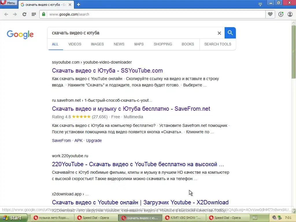Open the Opera Menu button

[x=8, y=3]
